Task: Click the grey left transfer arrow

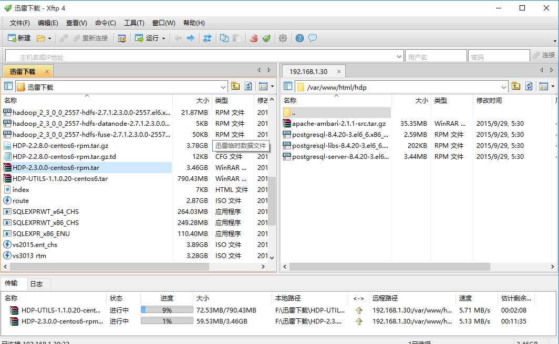Action: point(178,38)
